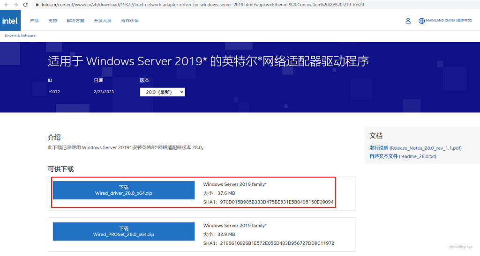Viewport: 480px width, 256px height.
Task: Open 自述文本文件 readme_28.0.txt link
Action: [x=403, y=156]
